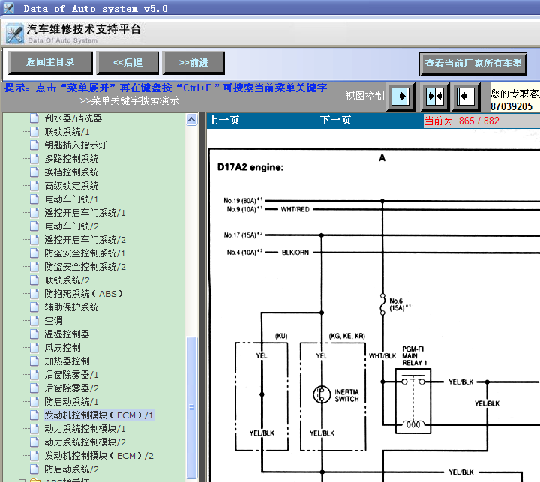Select 辅助保护系统 tree item
The height and width of the screenshot is (482, 540).
coord(72,307)
